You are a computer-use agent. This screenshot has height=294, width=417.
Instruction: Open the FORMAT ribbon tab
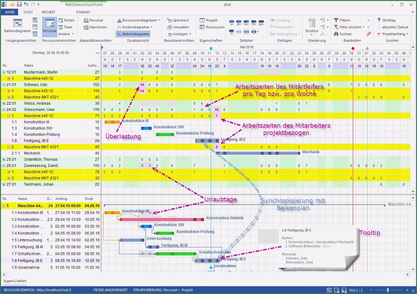coord(83,12)
